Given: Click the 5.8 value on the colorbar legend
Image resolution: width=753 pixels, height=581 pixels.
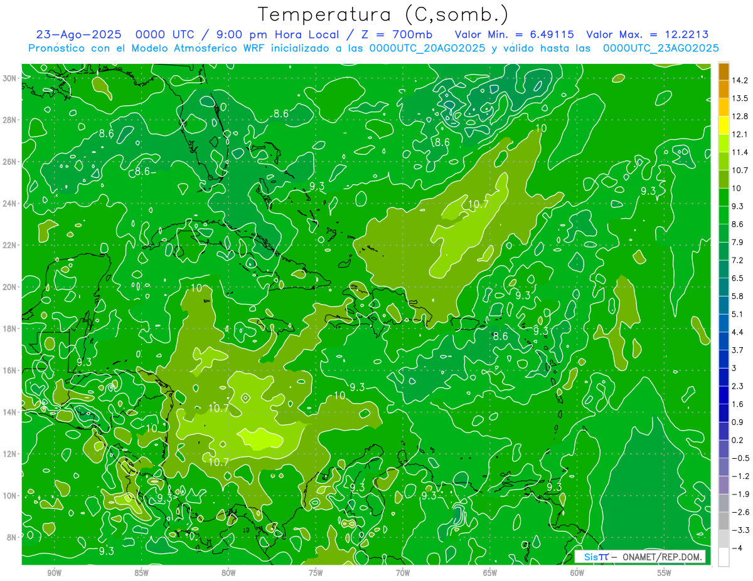Looking at the screenshot, I should click(739, 296).
